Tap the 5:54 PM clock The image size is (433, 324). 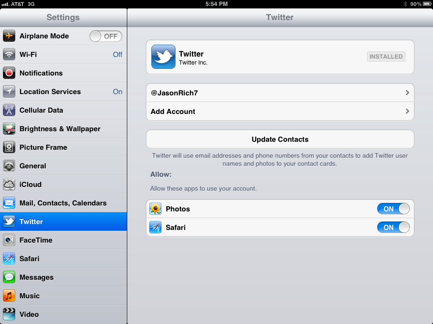coord(216,4)
